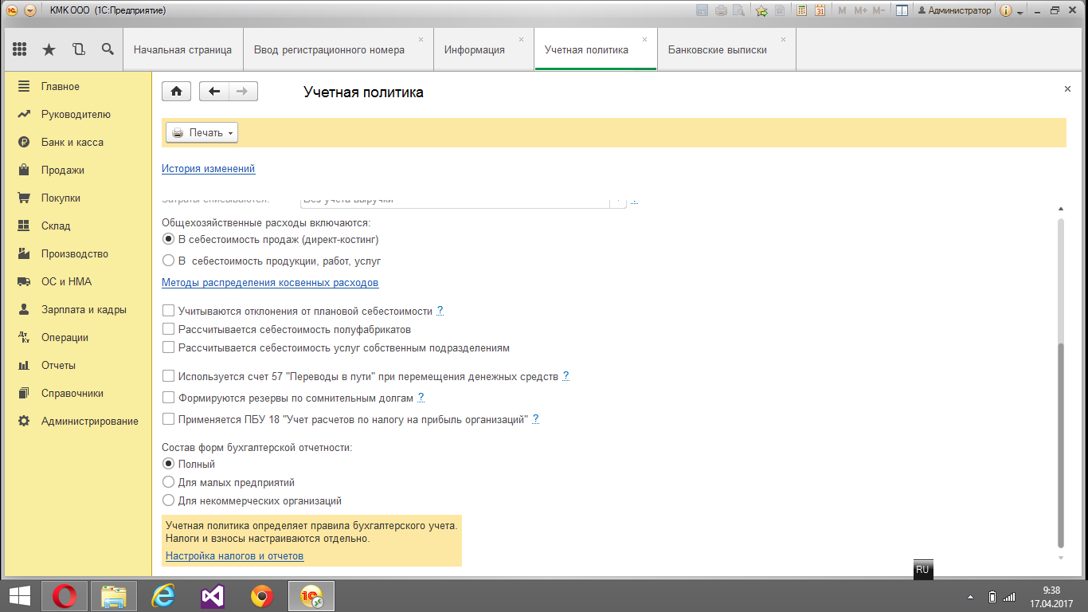Open the history icon in top panel
Viewport: 1088px width, 612px height.
coord(78,49)
